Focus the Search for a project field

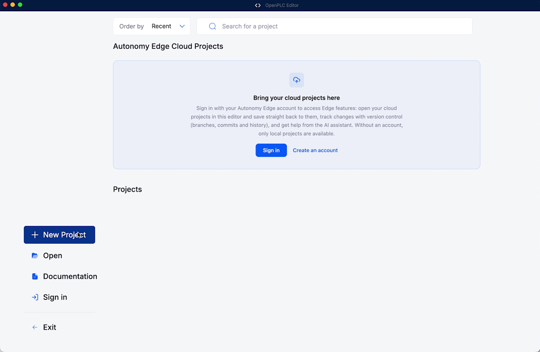(334, 26)
